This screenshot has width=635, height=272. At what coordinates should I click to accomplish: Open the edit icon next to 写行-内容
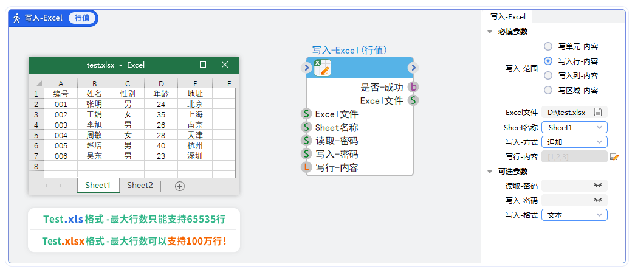[614, 156]
